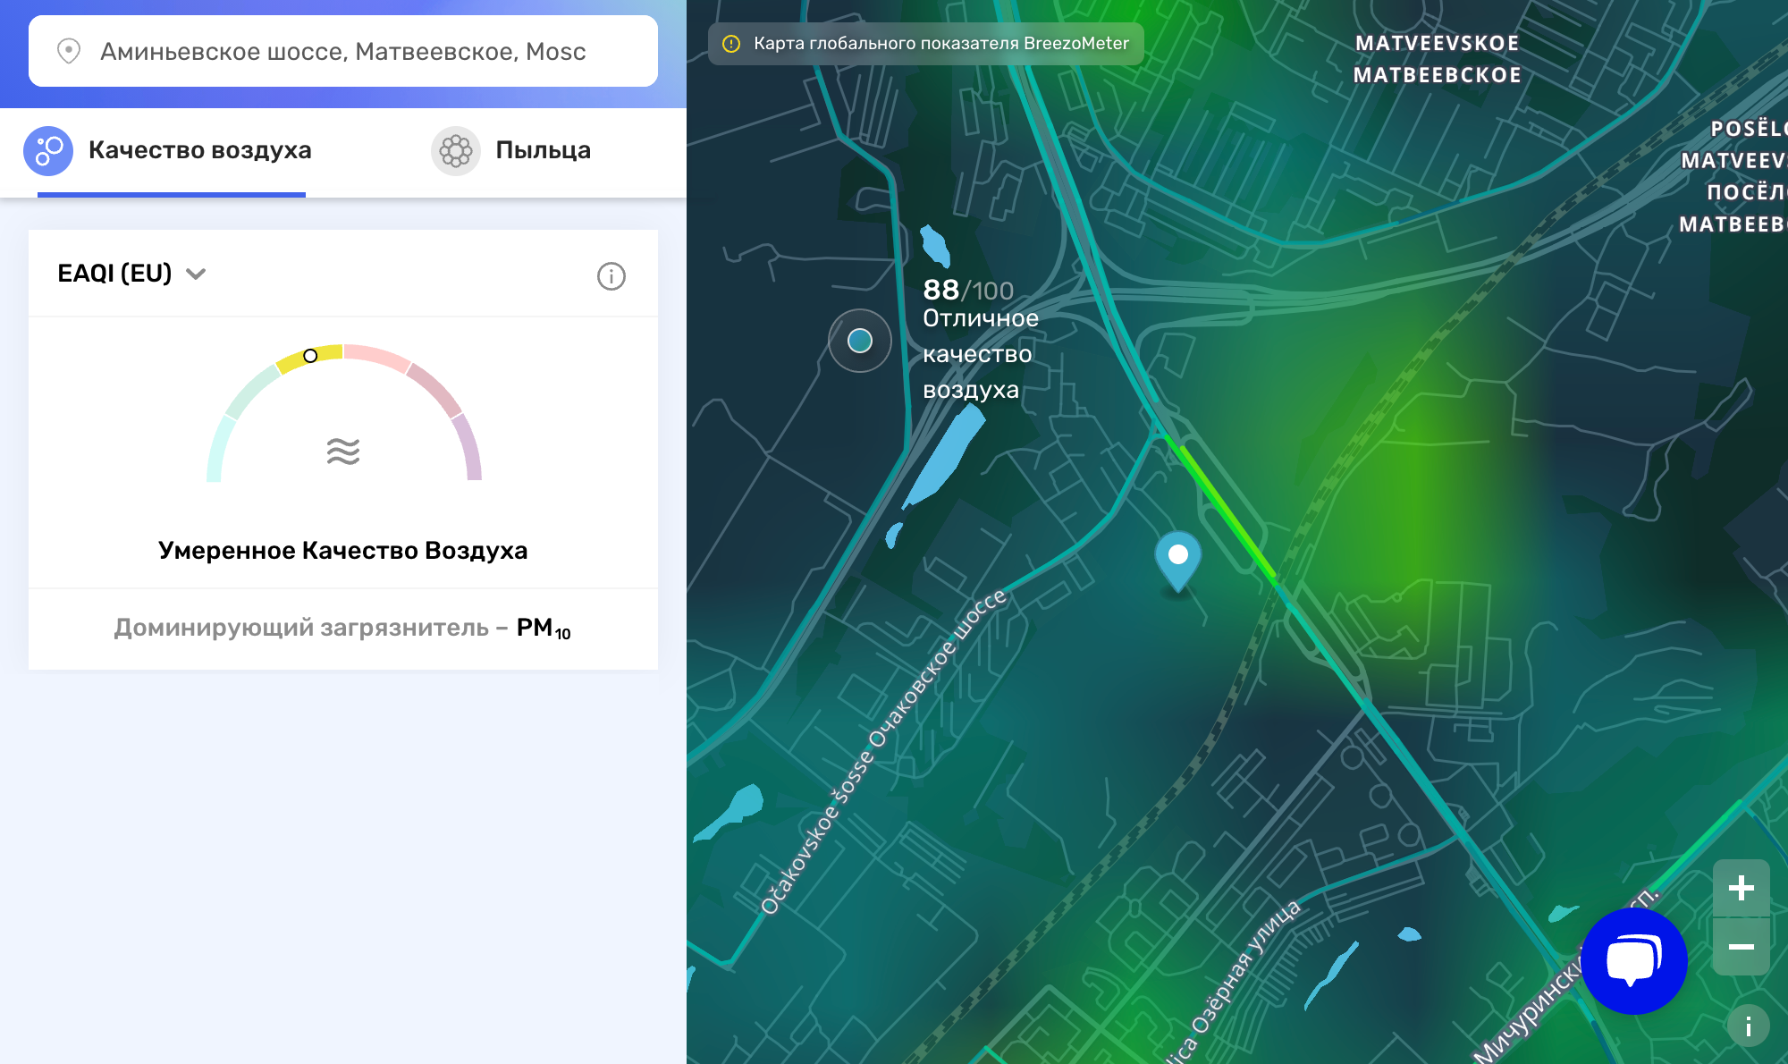
Task: Click the circular map cursor point marker
Action: [x=860, y=341]
